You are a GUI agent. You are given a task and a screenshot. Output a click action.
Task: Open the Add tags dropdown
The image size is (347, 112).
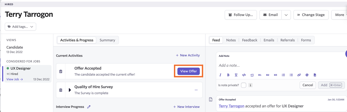point(20,27)
